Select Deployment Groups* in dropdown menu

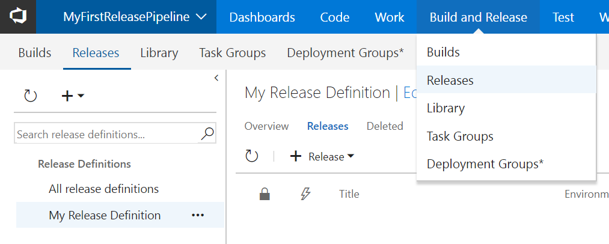[x=485, y=164]
